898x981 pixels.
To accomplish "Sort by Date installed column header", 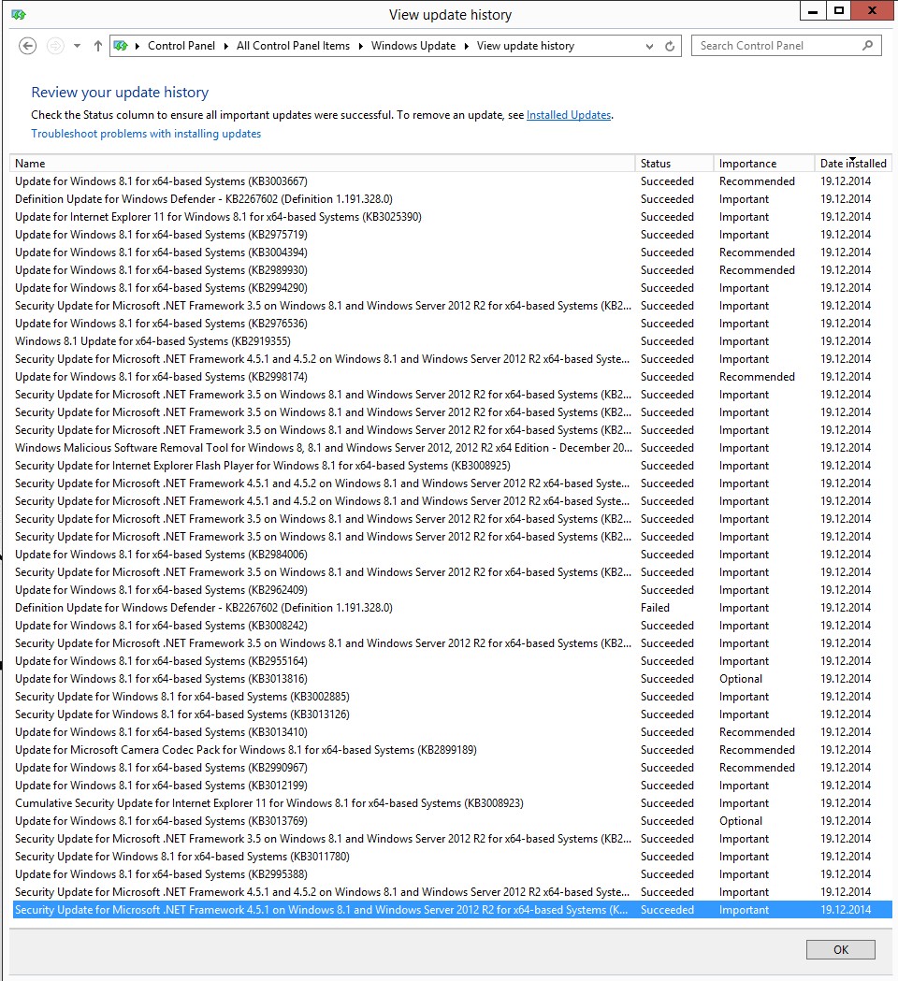I will [x=853, y=164].
